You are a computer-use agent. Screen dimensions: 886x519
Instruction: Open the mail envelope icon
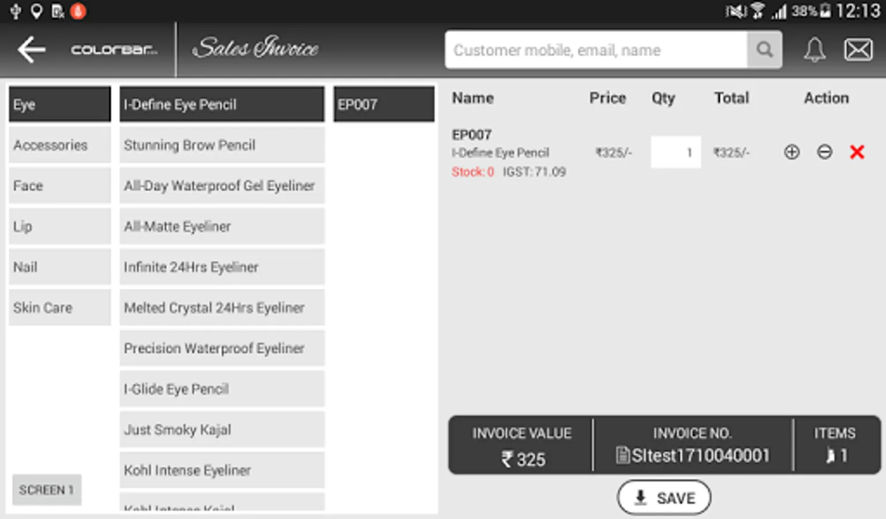858,50
